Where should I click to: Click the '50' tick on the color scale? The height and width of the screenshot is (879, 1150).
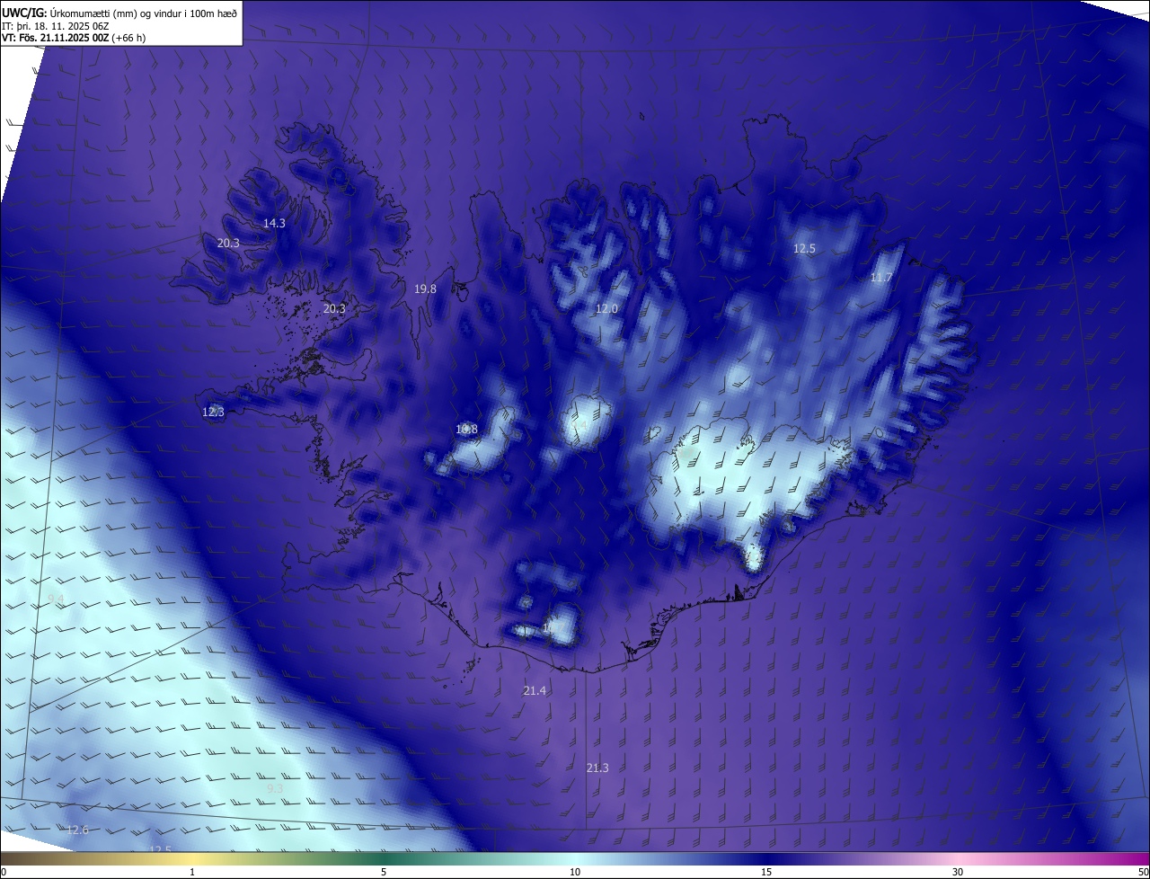[x=1143, y=872]
